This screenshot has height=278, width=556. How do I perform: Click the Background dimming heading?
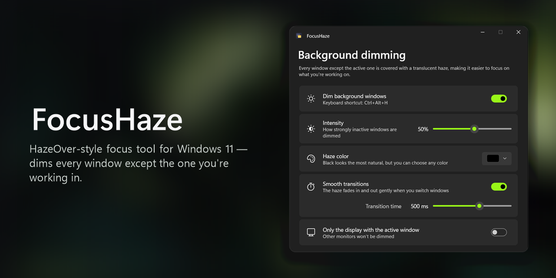coord(352,55)
